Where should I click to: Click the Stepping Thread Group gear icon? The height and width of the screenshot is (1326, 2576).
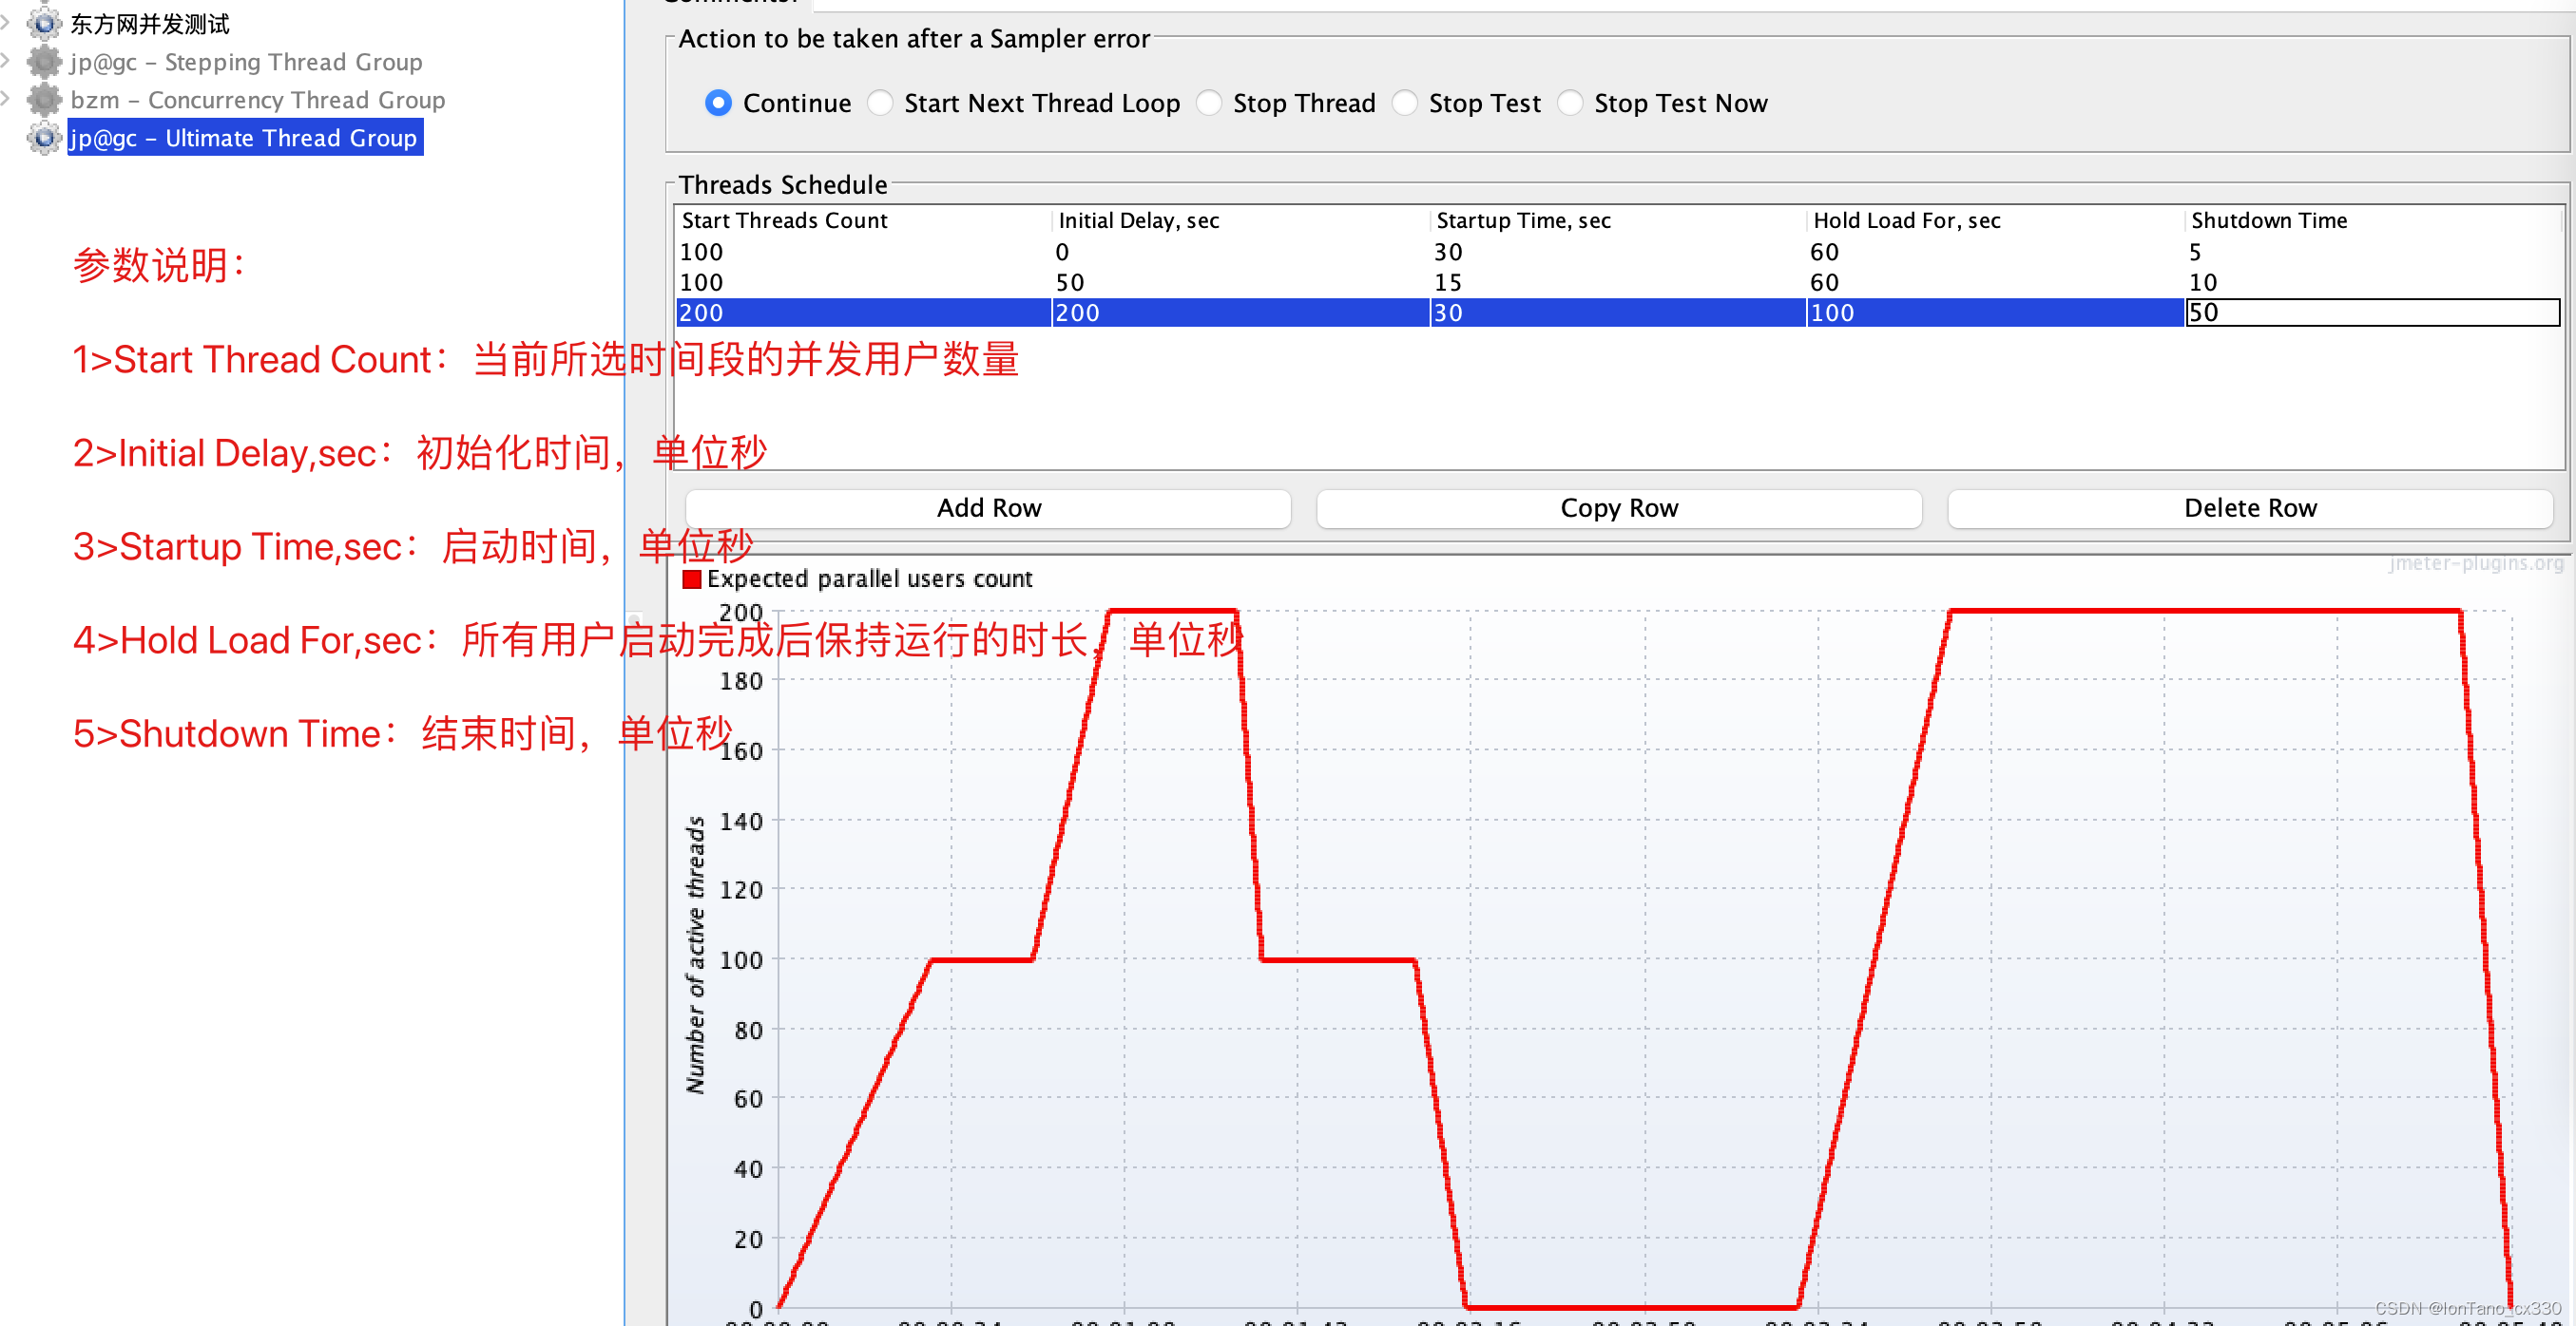43,61
